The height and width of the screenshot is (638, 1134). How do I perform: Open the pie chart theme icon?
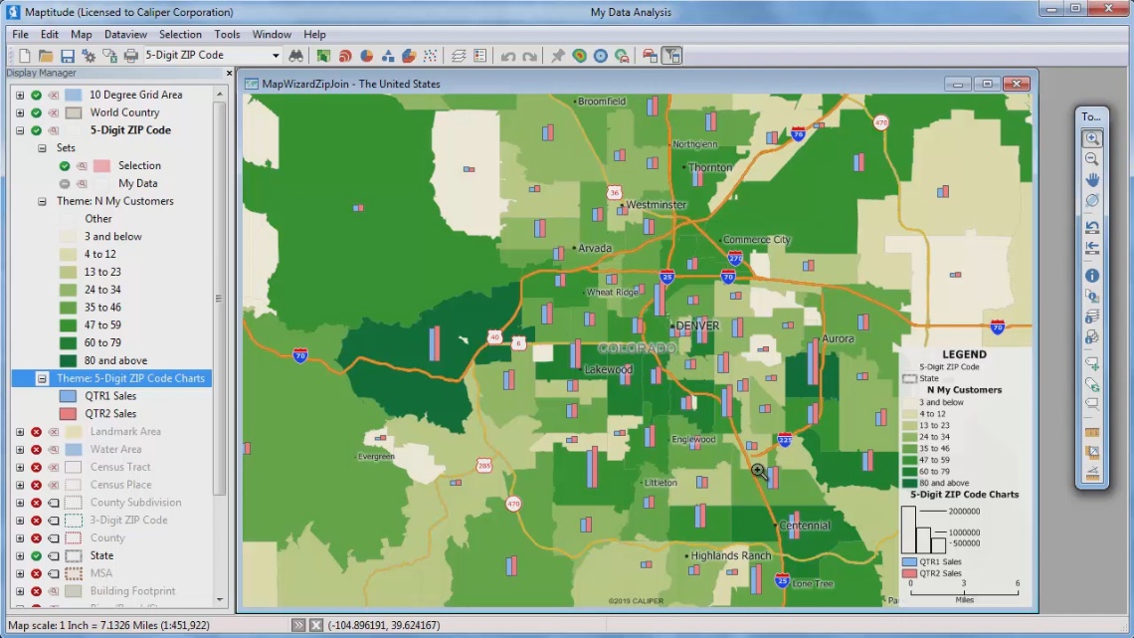pyautogui.click(x=366, y=56)
